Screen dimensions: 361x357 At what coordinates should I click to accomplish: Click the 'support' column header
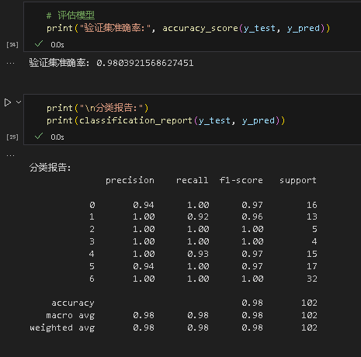pos(298,180)
